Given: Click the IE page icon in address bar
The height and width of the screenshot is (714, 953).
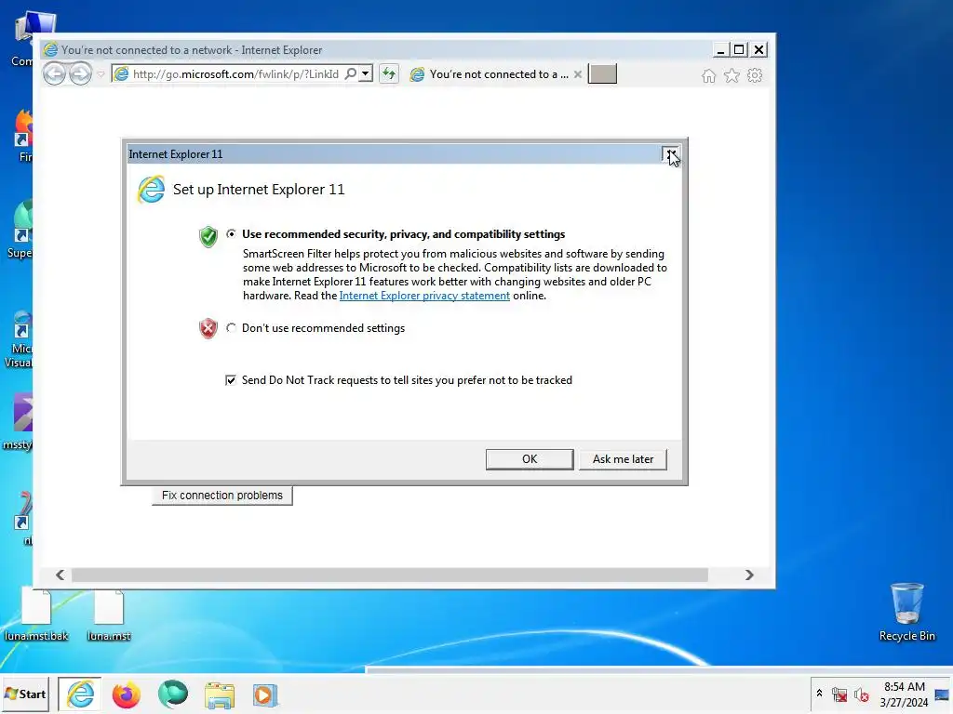Looking at the screenshot, I should click(x=122, y=74).
